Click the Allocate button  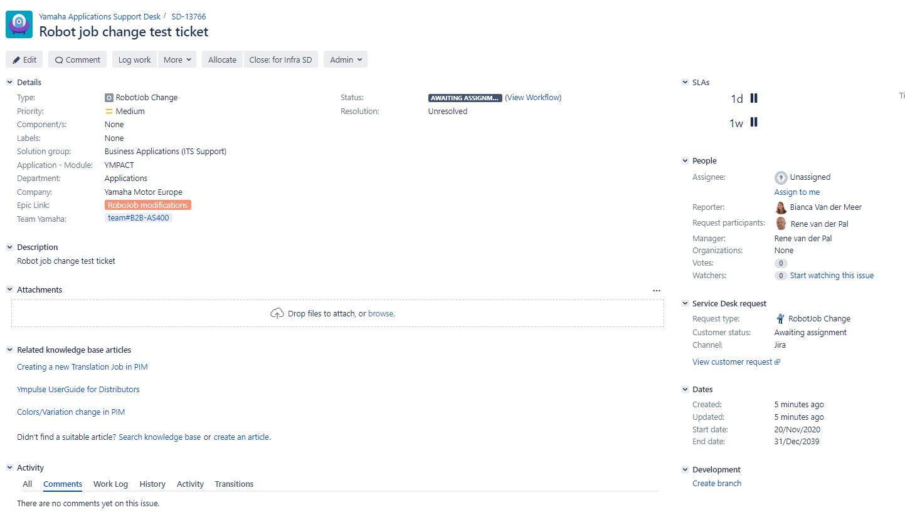click(x=222, y=60)
